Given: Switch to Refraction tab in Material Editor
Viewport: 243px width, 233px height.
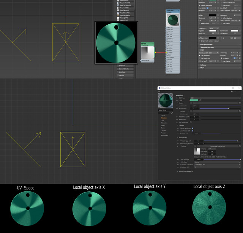Looking at the screenshot, I should (x=164, y=123).
